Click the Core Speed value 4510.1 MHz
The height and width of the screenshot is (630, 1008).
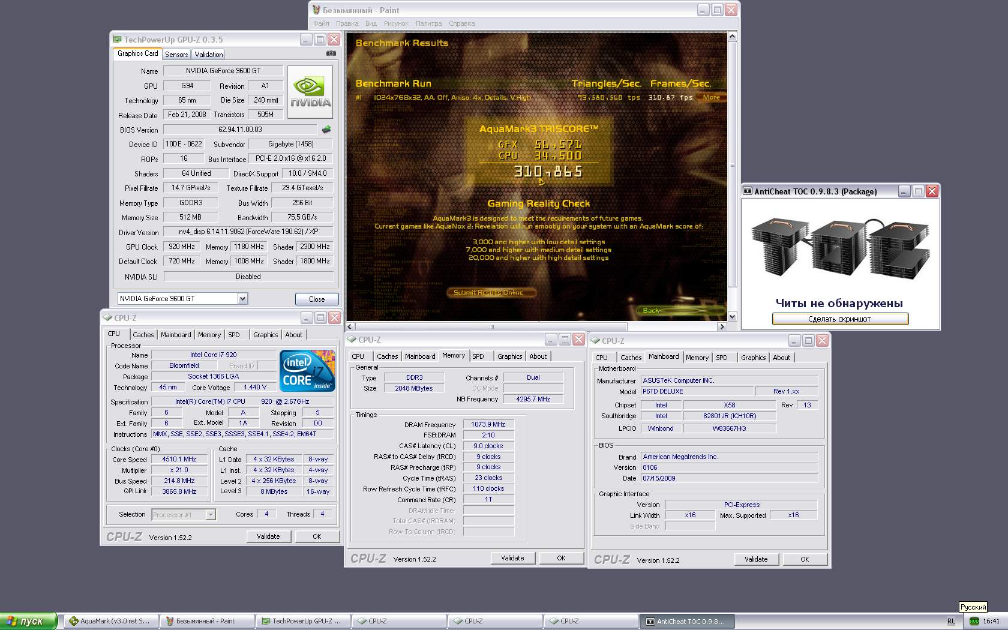pyautogui.click(x=179, y=459)
